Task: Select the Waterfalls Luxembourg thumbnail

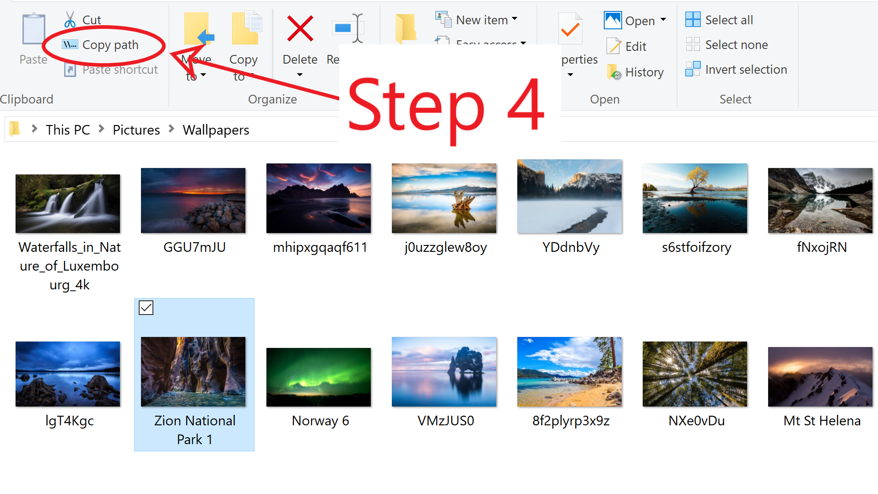Action: [68, 204]
